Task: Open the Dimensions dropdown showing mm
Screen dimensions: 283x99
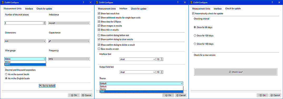Action: 25,41
